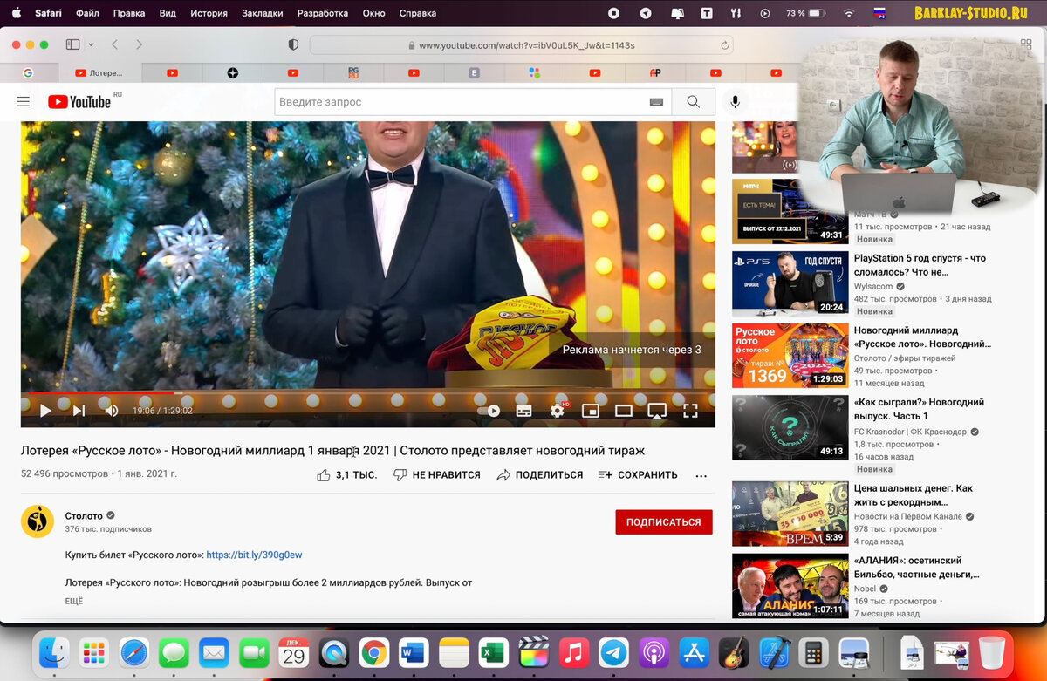1047x681 pixels.
Task: Select the Лотере... YouTube tab
Action: click(99, 73)
